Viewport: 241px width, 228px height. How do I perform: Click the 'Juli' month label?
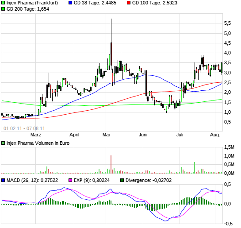point(180,135)
